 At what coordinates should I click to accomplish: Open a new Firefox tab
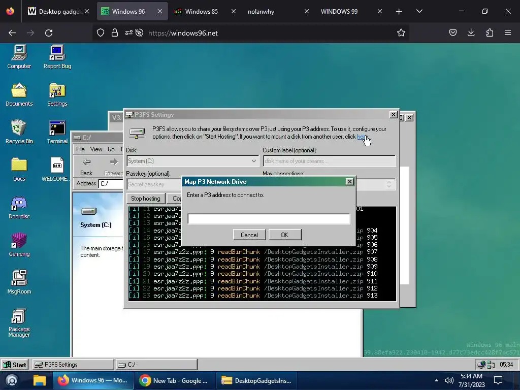[399, 12]
